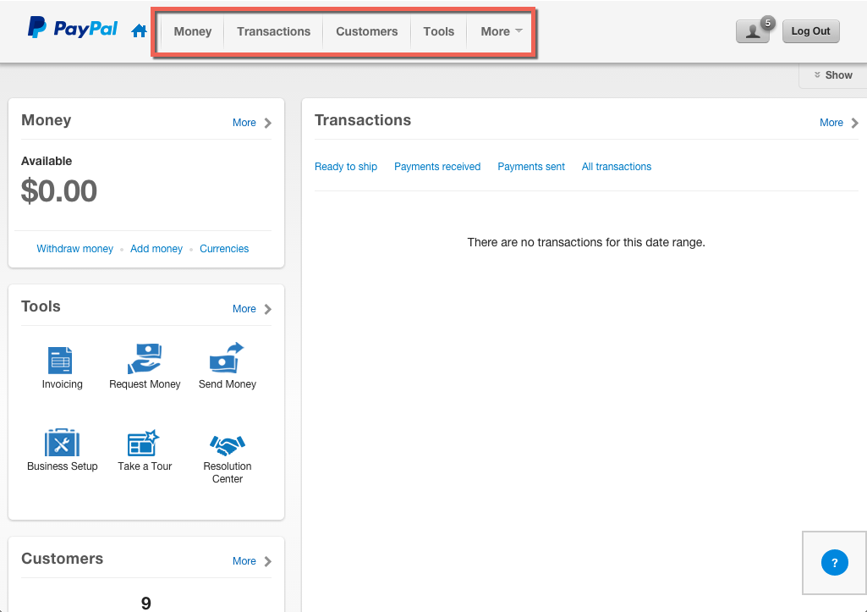Show All transactions
This screenshot has height=612, width=867.
pyautogui.click(x=616, y=167)
